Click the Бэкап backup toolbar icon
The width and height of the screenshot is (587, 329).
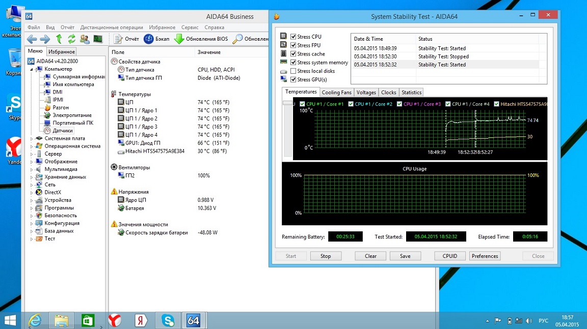tap(149, 39)
